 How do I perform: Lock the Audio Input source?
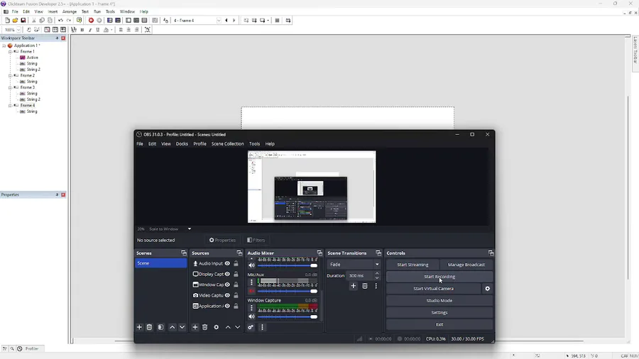click(x=236, y=263)
